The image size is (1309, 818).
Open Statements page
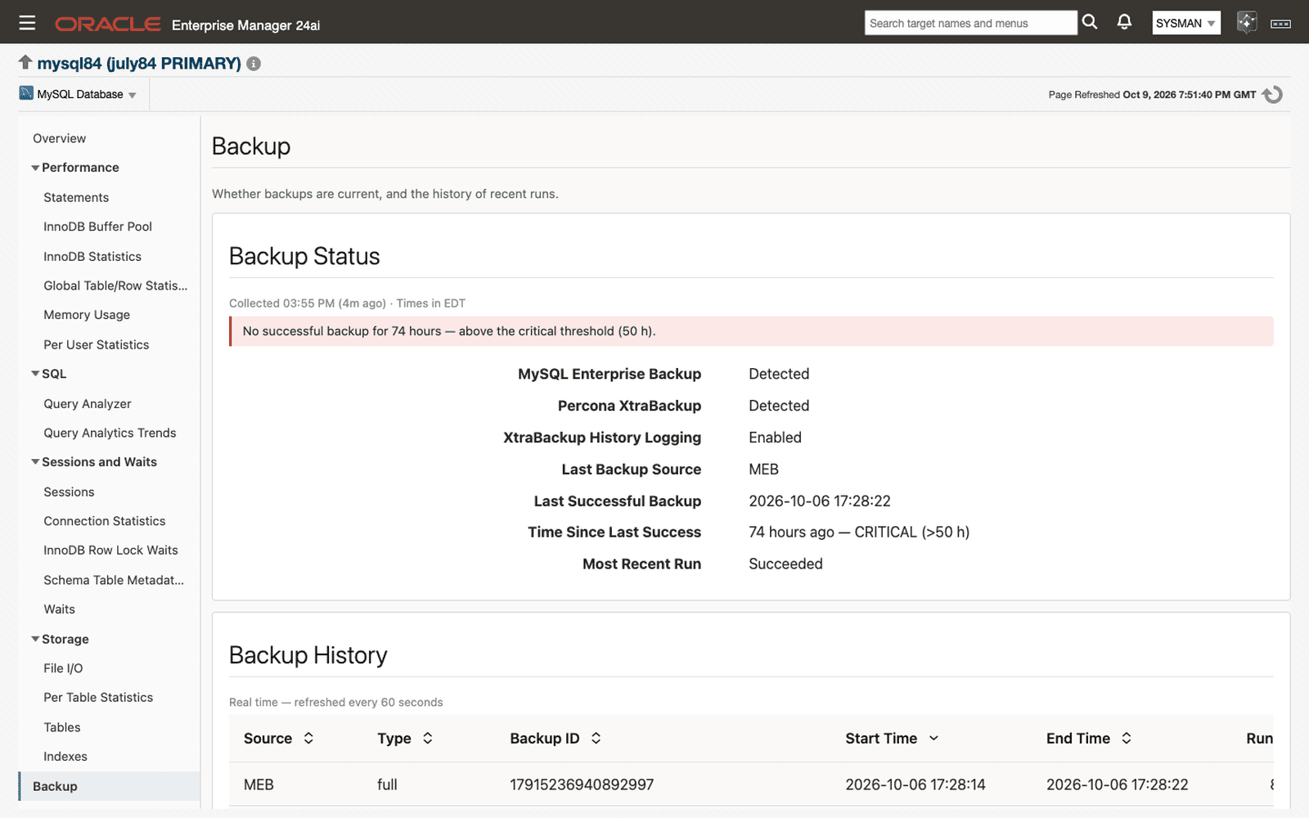click(x=76, y=197)
